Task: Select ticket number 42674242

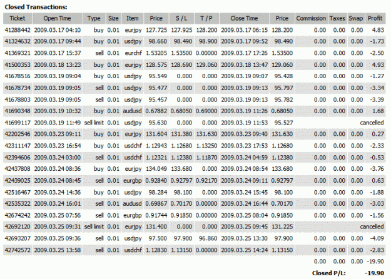Action: (x=18, y=215)
